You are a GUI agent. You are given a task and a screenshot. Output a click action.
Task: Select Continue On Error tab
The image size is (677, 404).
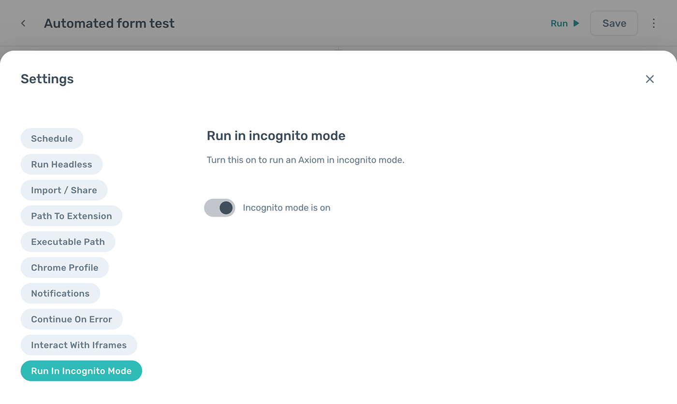click(72, 319)
